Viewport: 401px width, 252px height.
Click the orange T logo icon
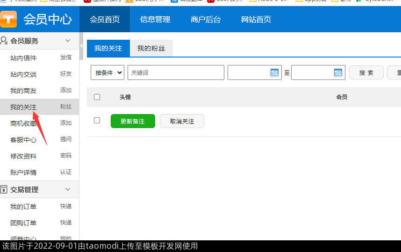(x=8, y=19)
